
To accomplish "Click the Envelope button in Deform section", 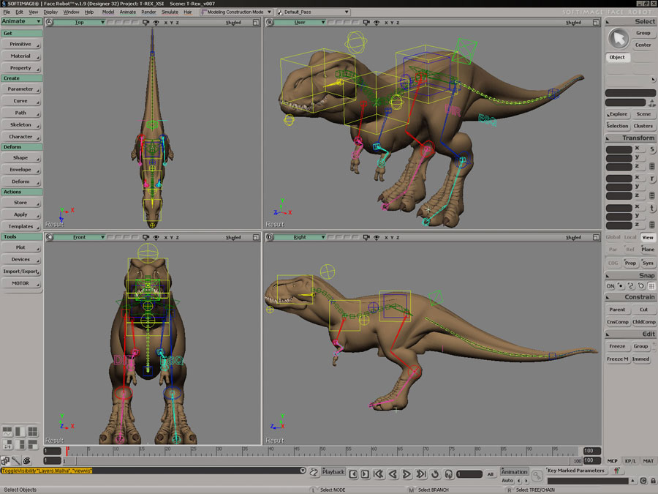I will pos(21,170).
